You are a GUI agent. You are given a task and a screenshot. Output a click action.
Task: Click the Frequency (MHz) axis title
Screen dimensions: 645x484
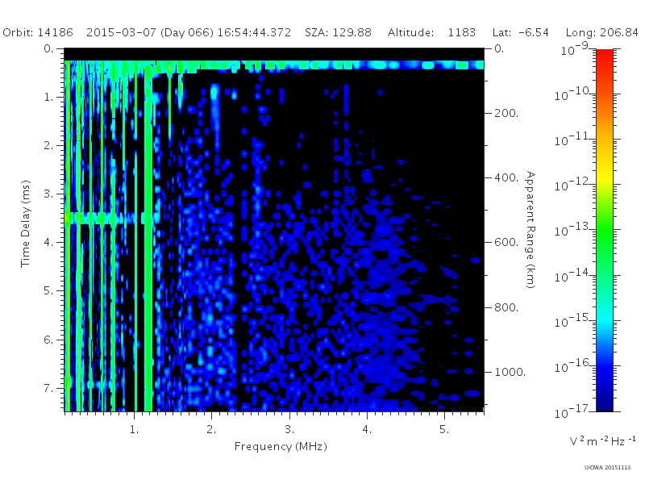pyautogui.click(x=281, y=447)
